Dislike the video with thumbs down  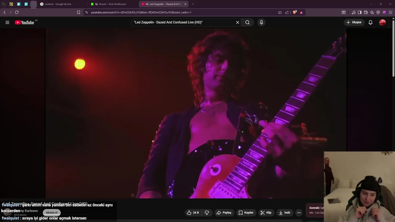click(x=207, y=212)
